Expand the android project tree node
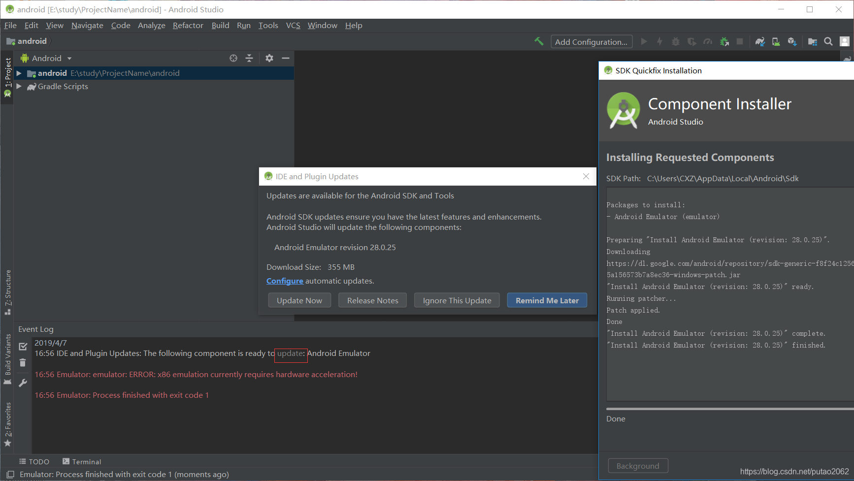 (19, 73)
